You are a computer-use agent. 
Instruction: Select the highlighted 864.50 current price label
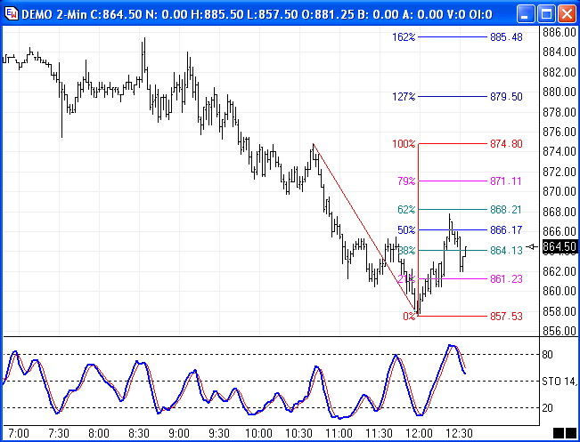tap(560, 246)
